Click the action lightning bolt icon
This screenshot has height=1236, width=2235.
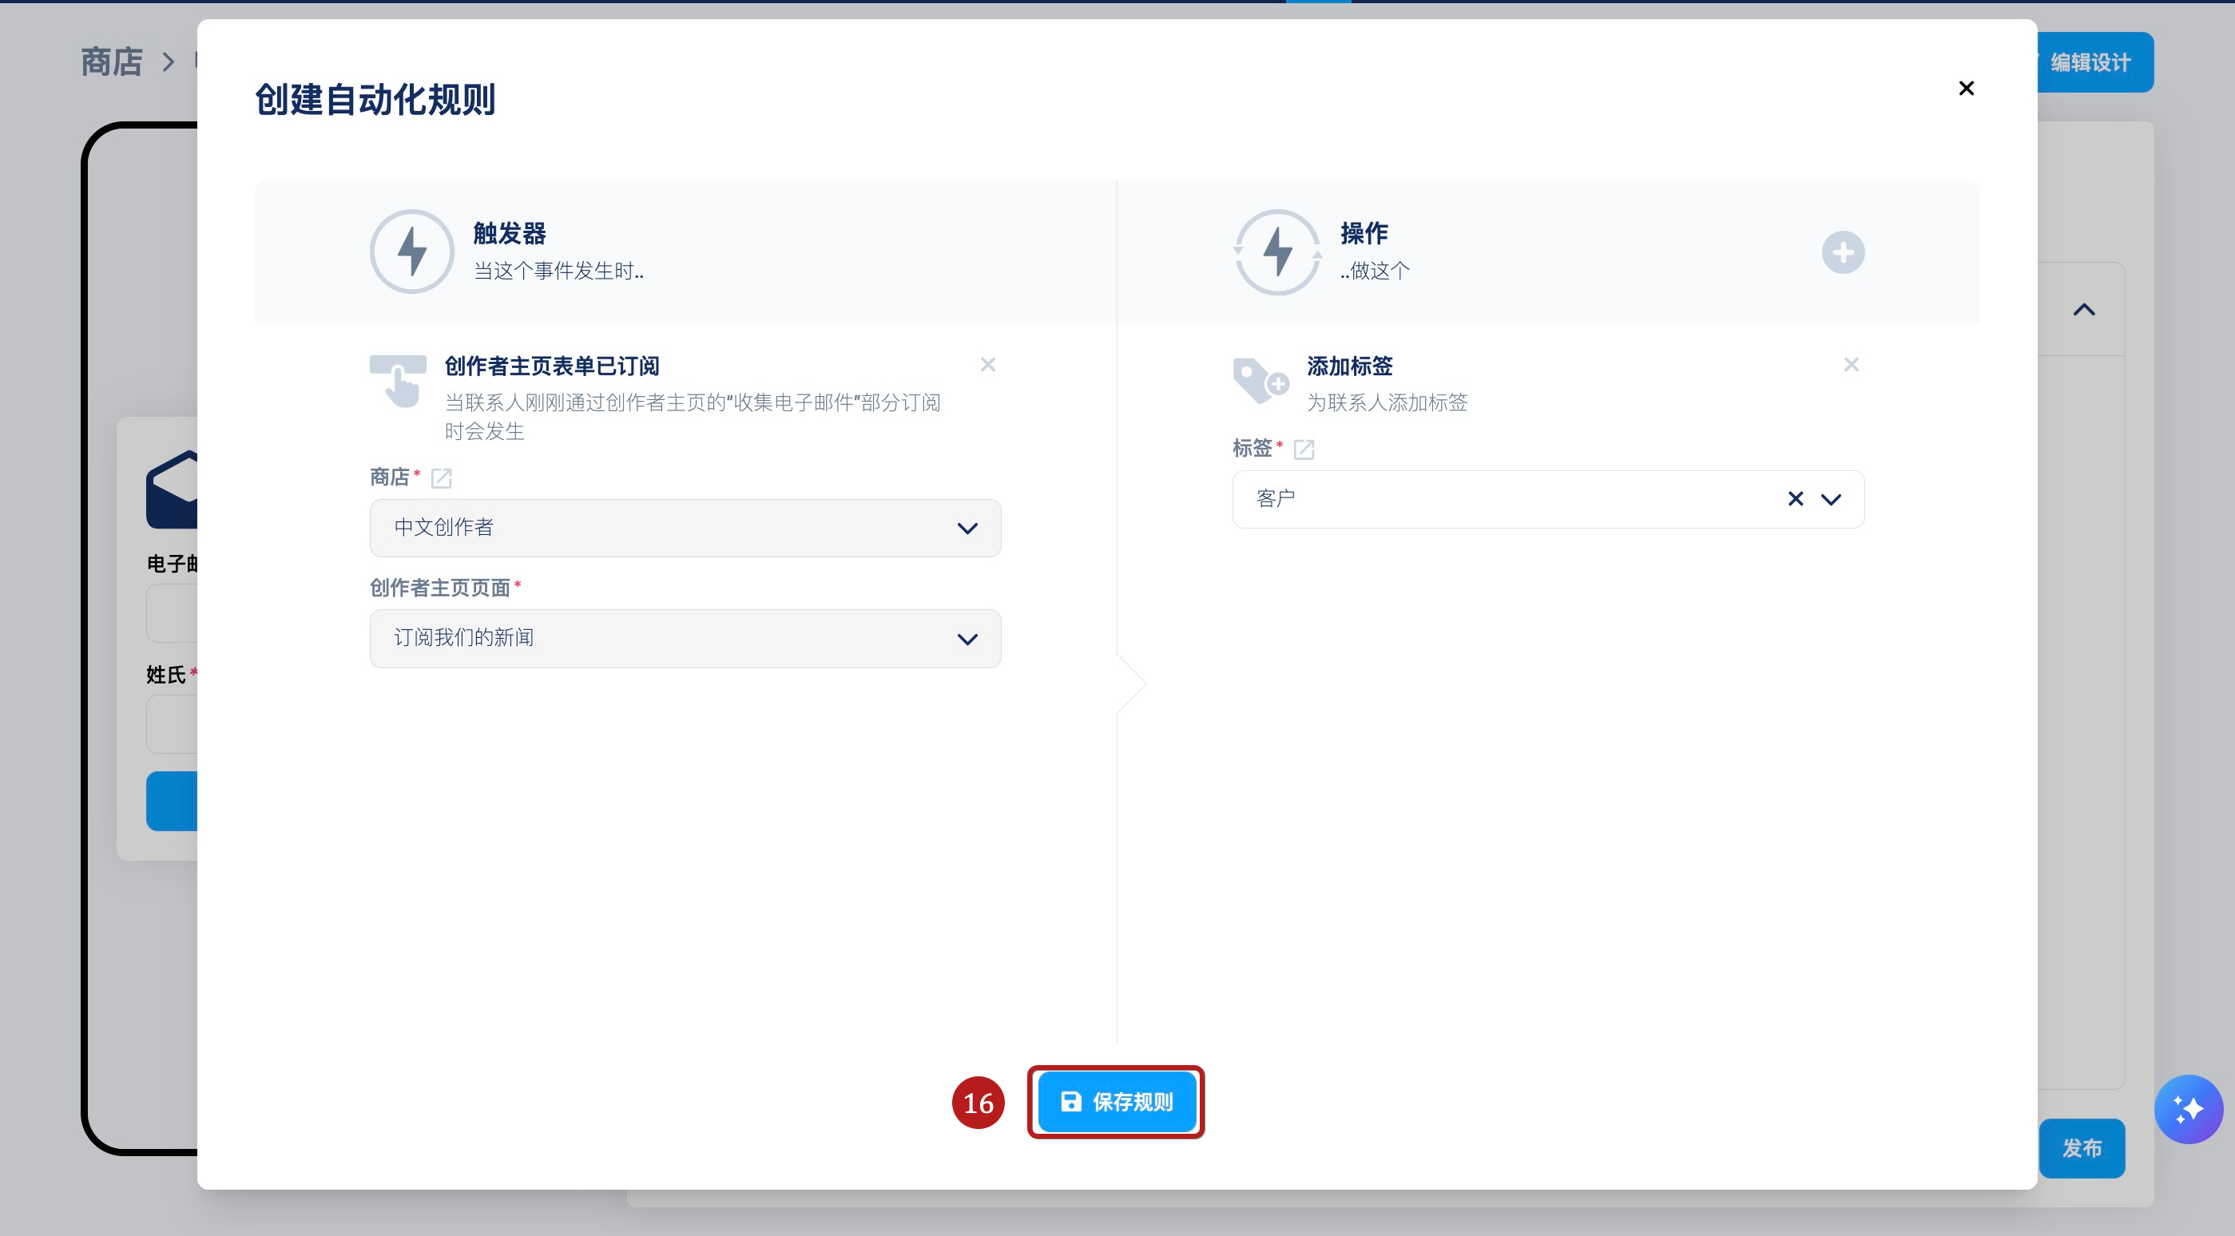tap(1277, 252)
